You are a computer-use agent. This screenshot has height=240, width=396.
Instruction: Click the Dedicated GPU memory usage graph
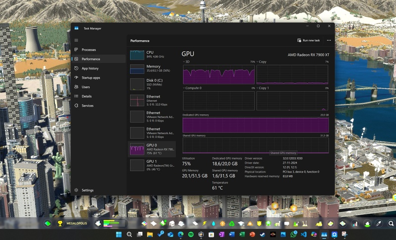point(255,125)
